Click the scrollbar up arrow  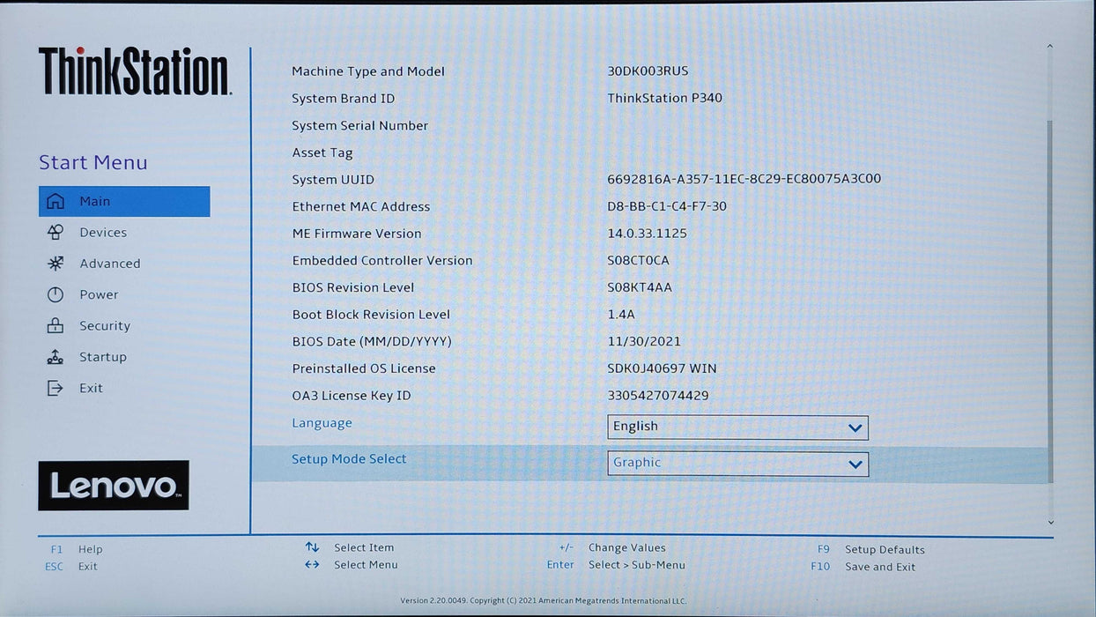pos(1049,47)
